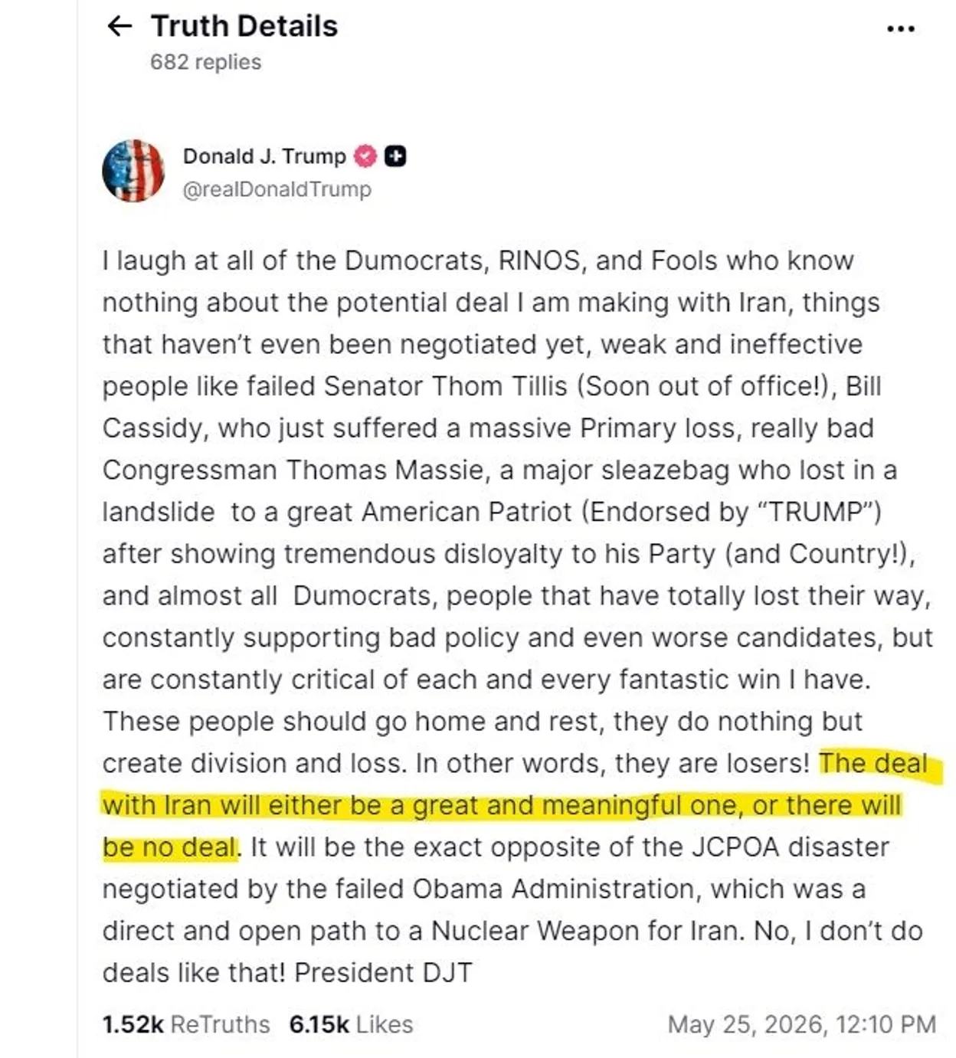The width and height of the screenshot is (956, 1058).
Task: Click the highlighted 'great and meaningful one' line
Action: pyautogui.click(x=575, y=805)
